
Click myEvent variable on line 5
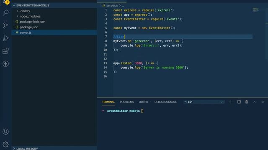130,28
